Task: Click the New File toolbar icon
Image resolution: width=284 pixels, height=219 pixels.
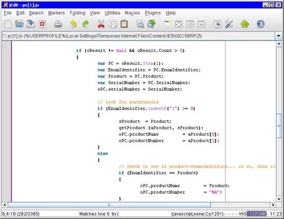Action: click(x=8, y=24)
